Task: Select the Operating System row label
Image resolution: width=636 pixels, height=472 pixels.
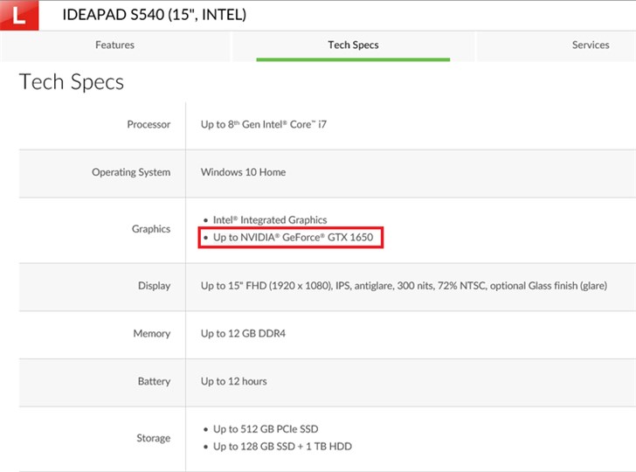Action: [x=131, y=172]
